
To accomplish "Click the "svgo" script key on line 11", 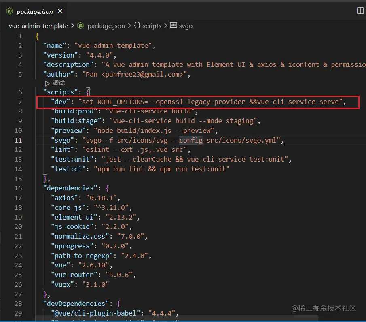I will tap(63, 140).
